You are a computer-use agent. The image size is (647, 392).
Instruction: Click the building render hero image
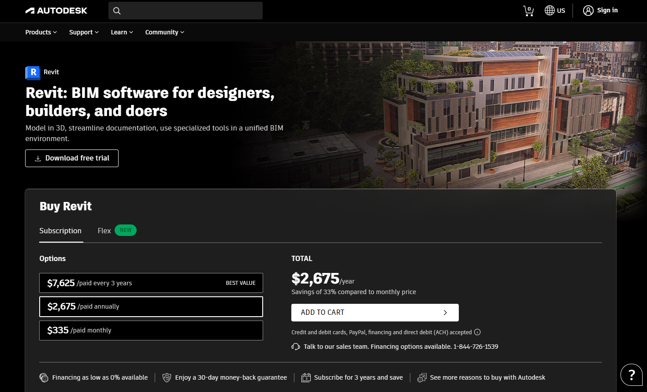coord(485,115)
